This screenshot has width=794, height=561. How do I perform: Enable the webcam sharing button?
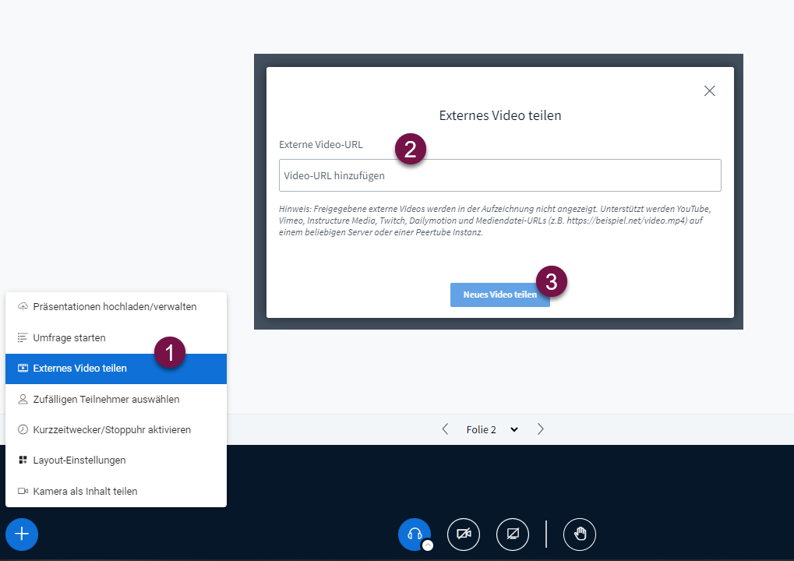(464, 535)
